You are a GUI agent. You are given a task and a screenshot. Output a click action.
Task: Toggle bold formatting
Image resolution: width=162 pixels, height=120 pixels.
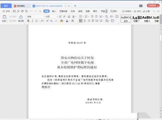28,21
